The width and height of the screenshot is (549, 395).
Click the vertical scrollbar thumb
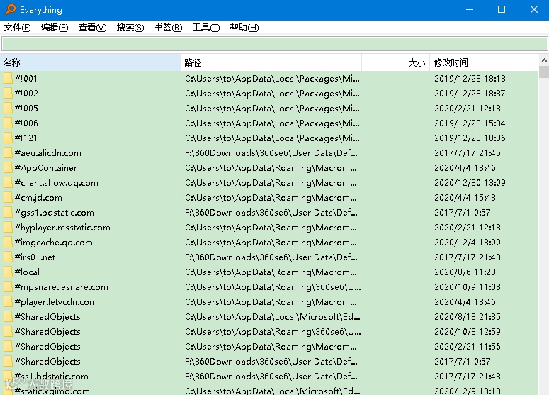tap(544, 72)
